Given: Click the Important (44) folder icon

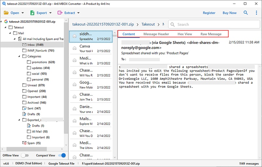Looking at the screenshot, I should 24,97.
